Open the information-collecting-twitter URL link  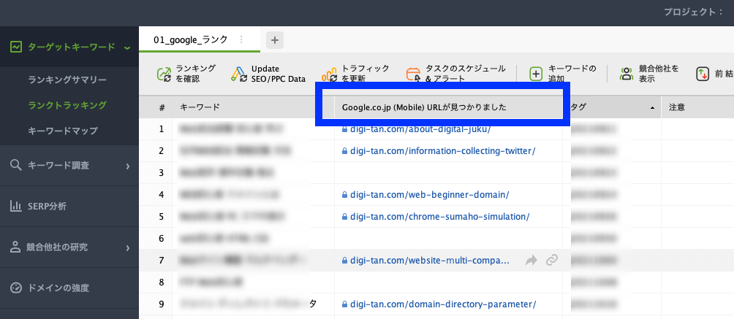(442, 151)
